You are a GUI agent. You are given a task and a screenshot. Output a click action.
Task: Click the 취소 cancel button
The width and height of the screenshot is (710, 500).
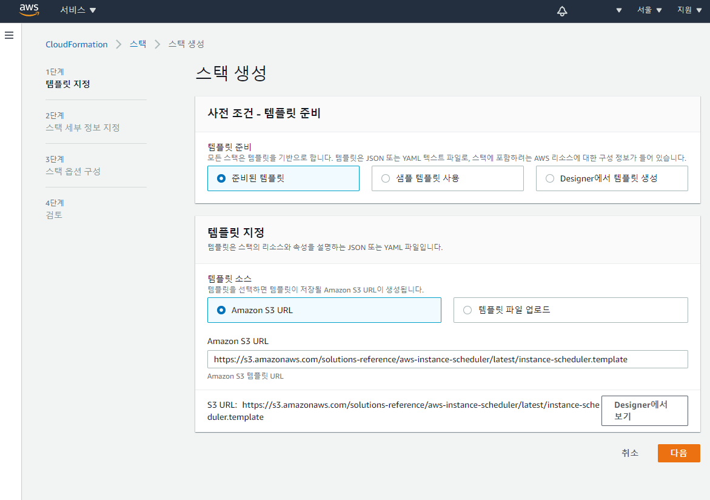pos(630,453)
